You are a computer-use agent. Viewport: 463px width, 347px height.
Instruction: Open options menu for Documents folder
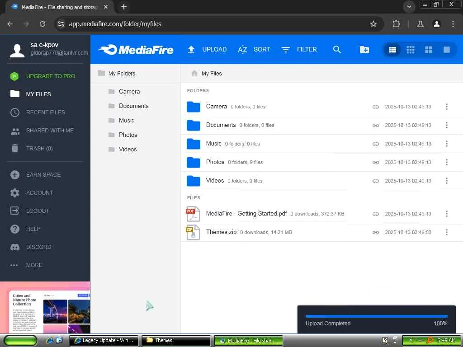click(x=446, y=125)
